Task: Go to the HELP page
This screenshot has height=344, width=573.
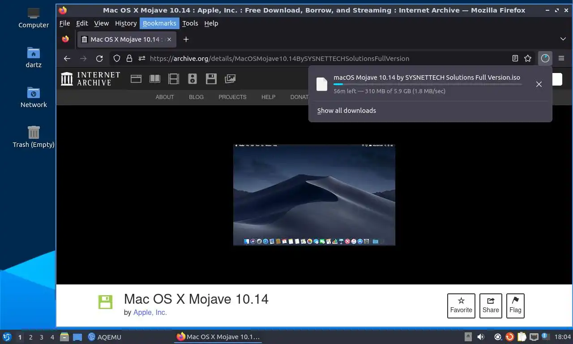Action: [268, 97]
